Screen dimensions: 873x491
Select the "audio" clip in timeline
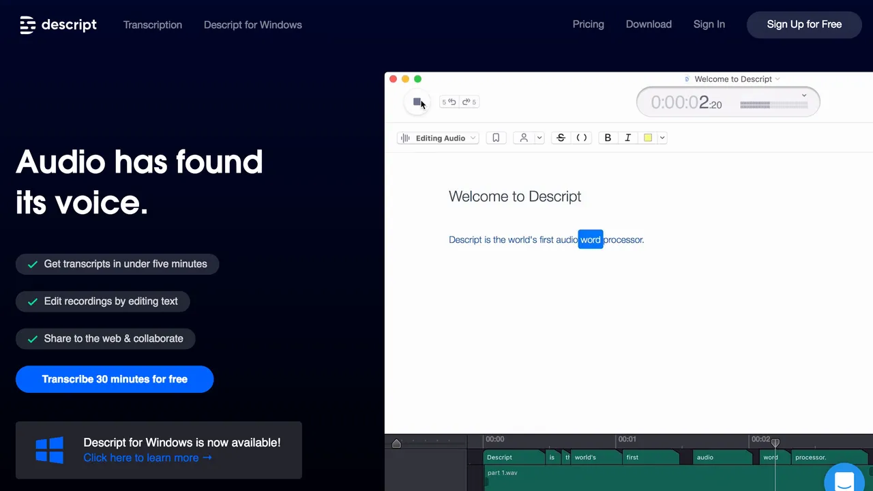[723, 457]
